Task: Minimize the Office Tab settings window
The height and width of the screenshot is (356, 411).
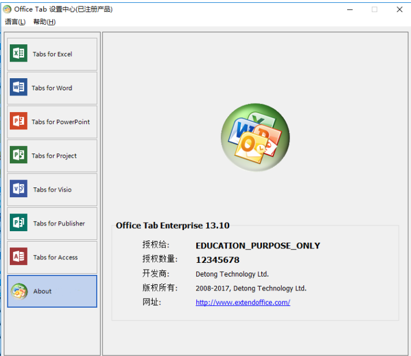Action: 350,10
